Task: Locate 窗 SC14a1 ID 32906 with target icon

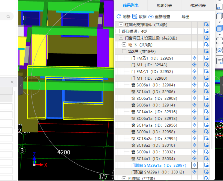Action: coord(194,91)
